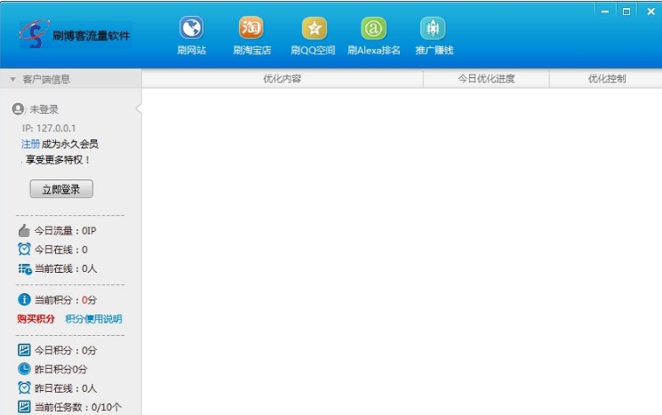The image size is (662, 415).
Task: Click the 立即登录 button
Action: (x=61, y=188)
